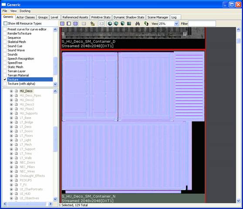Click the page icon beside HU_Floor2
Image resolution: width=243 pixels, height=209 pixels.
(16, 109)
